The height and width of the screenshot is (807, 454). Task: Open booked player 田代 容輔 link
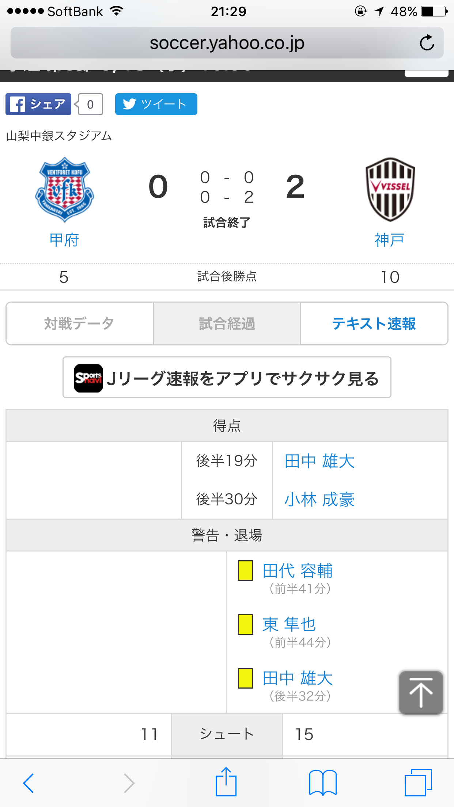click(x=297, y=571)
